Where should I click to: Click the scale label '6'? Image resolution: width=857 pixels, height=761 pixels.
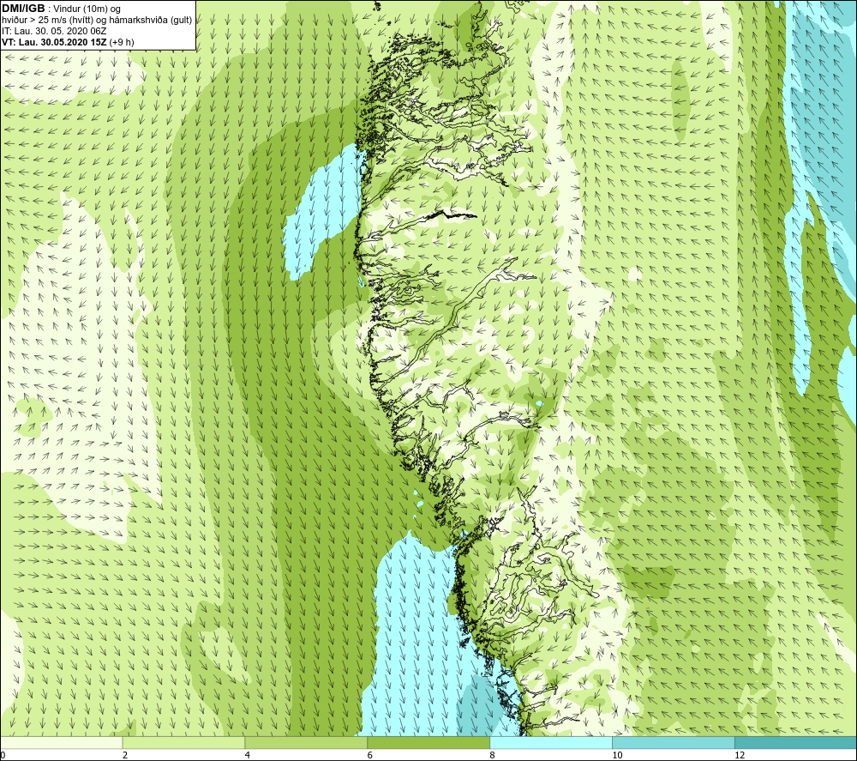coord(370,756)
